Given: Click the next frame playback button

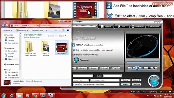Looking at the screenshot, I should (142, 68).
